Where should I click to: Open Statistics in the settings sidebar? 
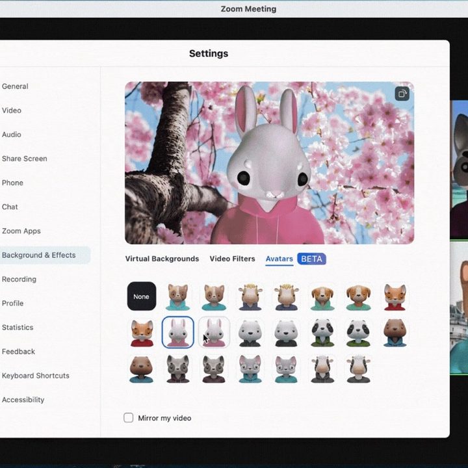[18, 328]
